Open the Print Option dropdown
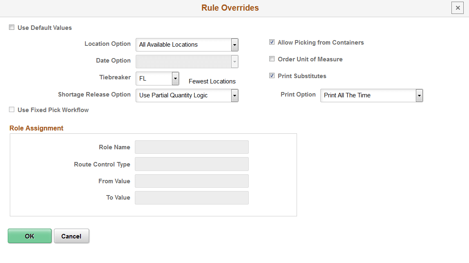The height and width of the screenshot is (263, 469). [419, 95]
